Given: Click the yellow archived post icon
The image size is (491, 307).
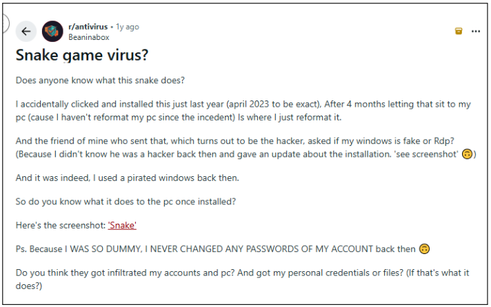Looking at the screenshot, I should click(x=458, y=31).
